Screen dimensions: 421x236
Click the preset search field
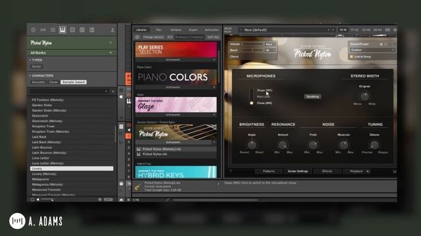(x=69, y=92)
